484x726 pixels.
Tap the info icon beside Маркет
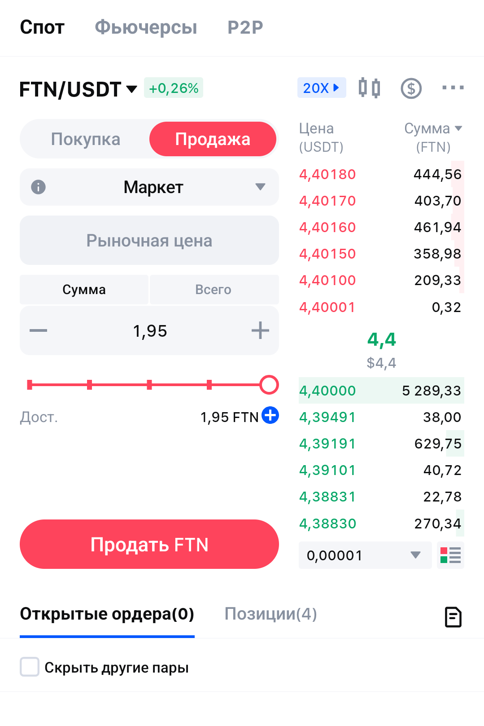tap(39, 187)
